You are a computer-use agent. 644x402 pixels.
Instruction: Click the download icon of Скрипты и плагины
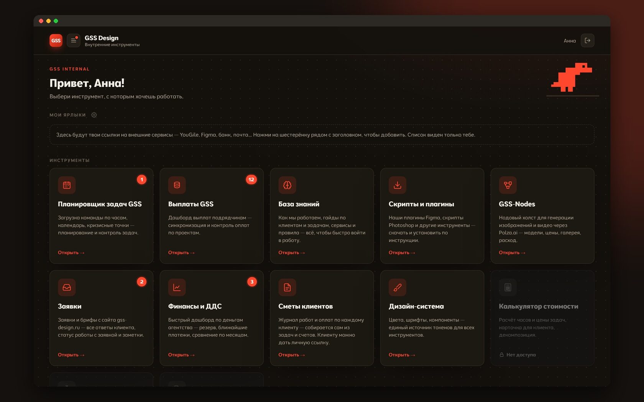point(398,185)
